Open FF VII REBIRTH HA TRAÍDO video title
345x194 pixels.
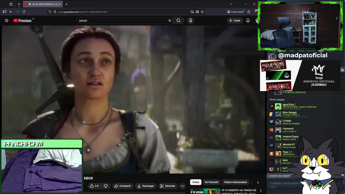click(x=239, y=191)
